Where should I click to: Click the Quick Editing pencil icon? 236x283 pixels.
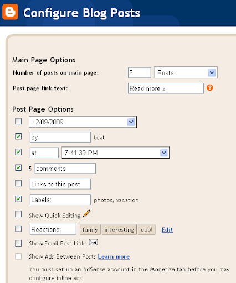[87, 213]
